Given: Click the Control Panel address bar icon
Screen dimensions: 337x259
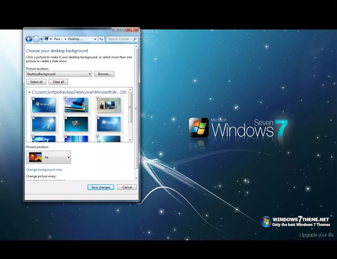Looking at the screenshot, I should (x=47, y=39).
